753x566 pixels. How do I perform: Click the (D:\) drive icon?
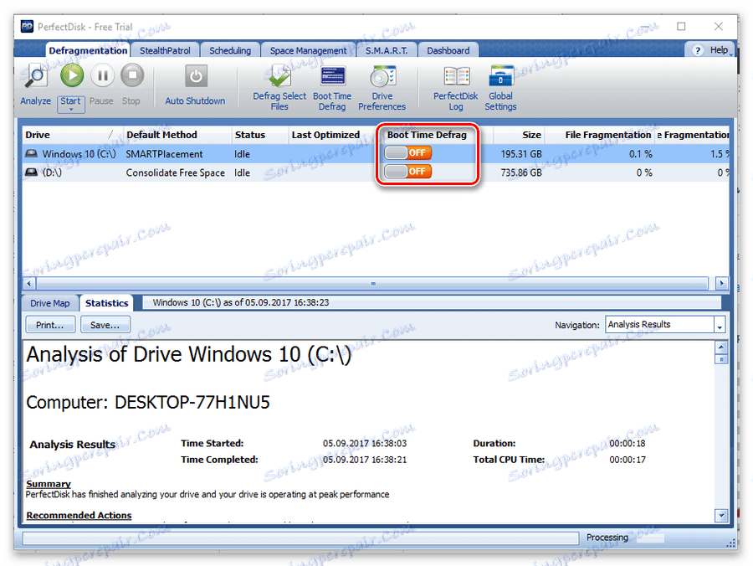(x=31, y=172)
